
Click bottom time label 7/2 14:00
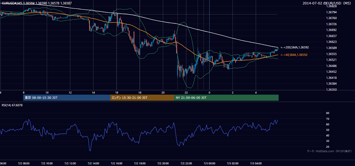pyautogui.click(x=93, y=163)
